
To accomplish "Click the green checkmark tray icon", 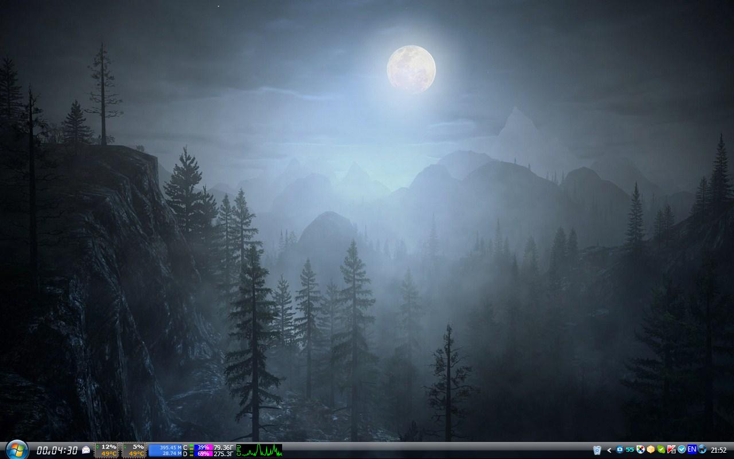I will click(x=661, y=450).
